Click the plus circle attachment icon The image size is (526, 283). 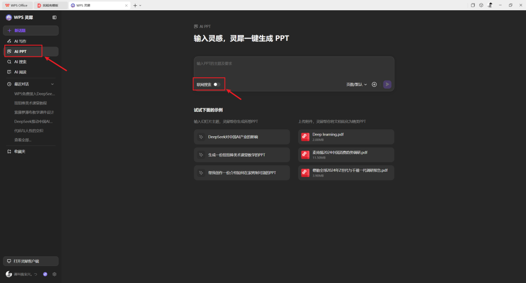click(x=375, y=85)
